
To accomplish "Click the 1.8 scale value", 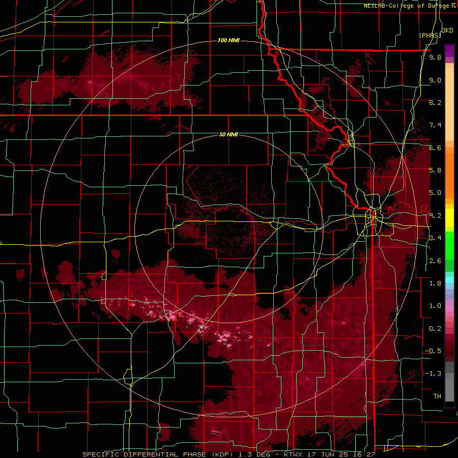I will pos(435,283).
